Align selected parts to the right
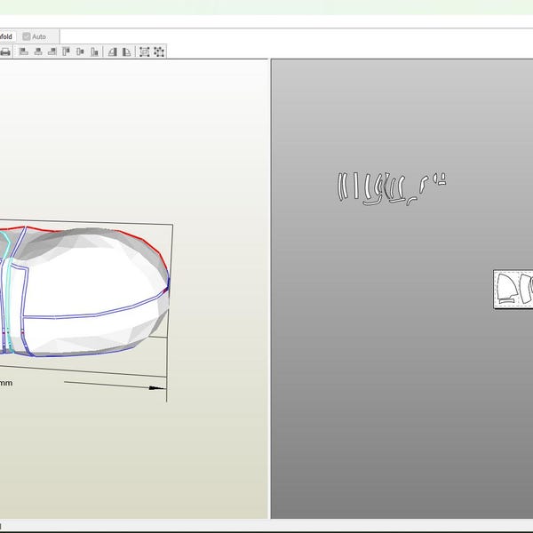533x533 pixels. (52, 52)
